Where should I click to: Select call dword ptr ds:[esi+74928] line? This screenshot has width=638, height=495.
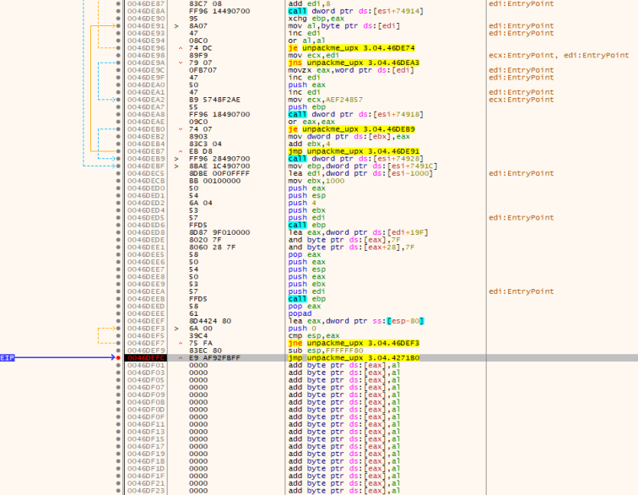tap(355, 158)
